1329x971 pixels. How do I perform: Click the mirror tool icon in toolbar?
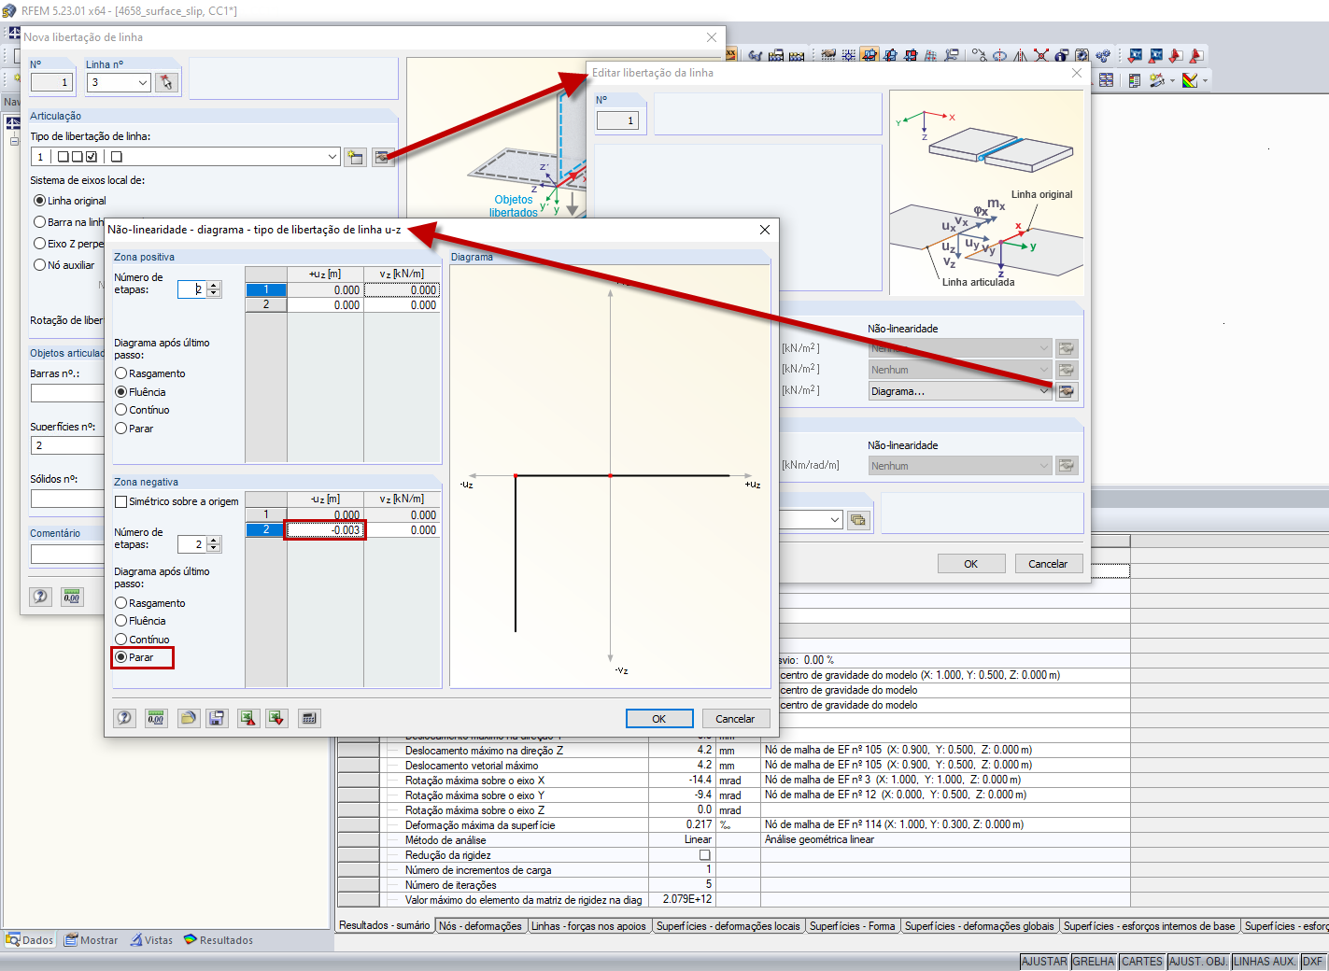point(1020,56)
